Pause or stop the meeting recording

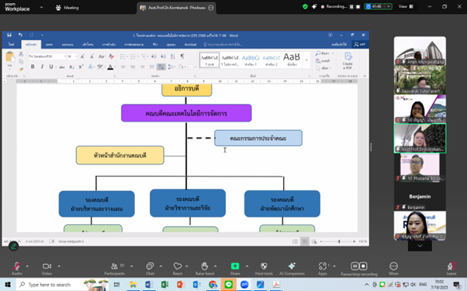coord(359,268)
